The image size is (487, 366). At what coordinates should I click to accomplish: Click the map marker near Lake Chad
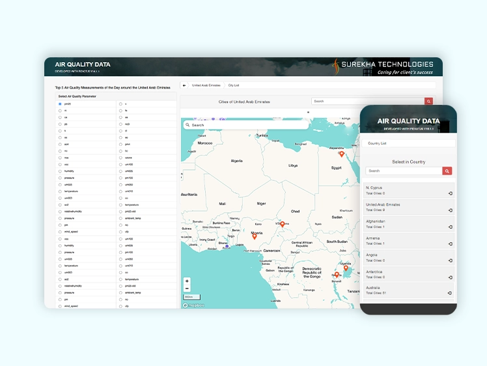click(283, 224)
